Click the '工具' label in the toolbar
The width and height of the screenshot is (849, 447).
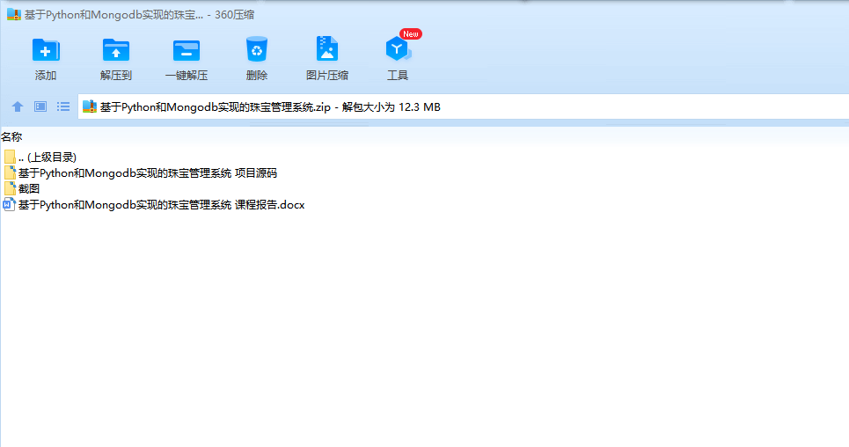click(x=398, y=76)
